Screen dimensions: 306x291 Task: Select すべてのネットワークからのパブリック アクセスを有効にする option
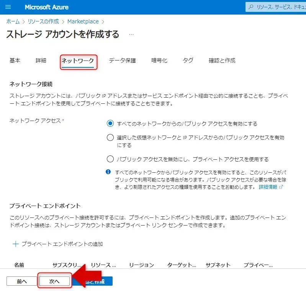pos(110,123)
